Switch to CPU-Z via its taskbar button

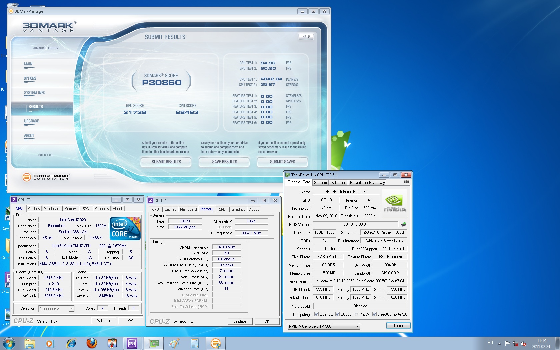[132, 343]
